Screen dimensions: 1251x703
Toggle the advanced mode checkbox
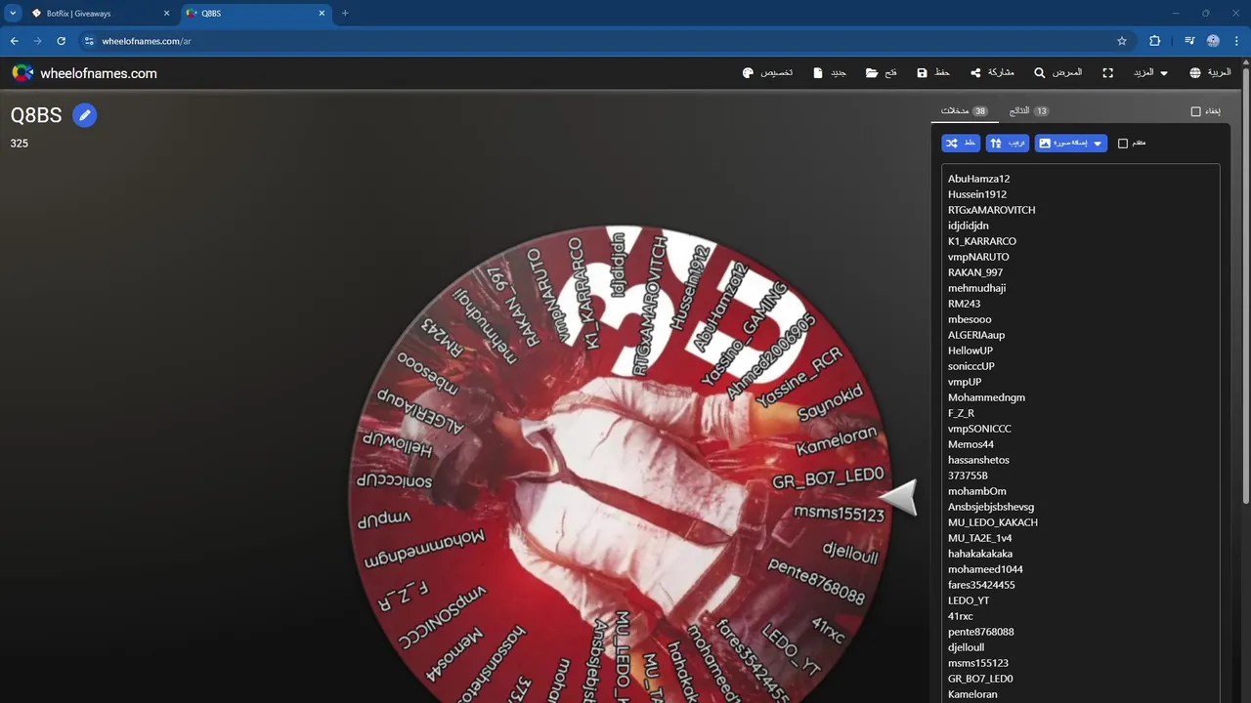click(1123, 144)
